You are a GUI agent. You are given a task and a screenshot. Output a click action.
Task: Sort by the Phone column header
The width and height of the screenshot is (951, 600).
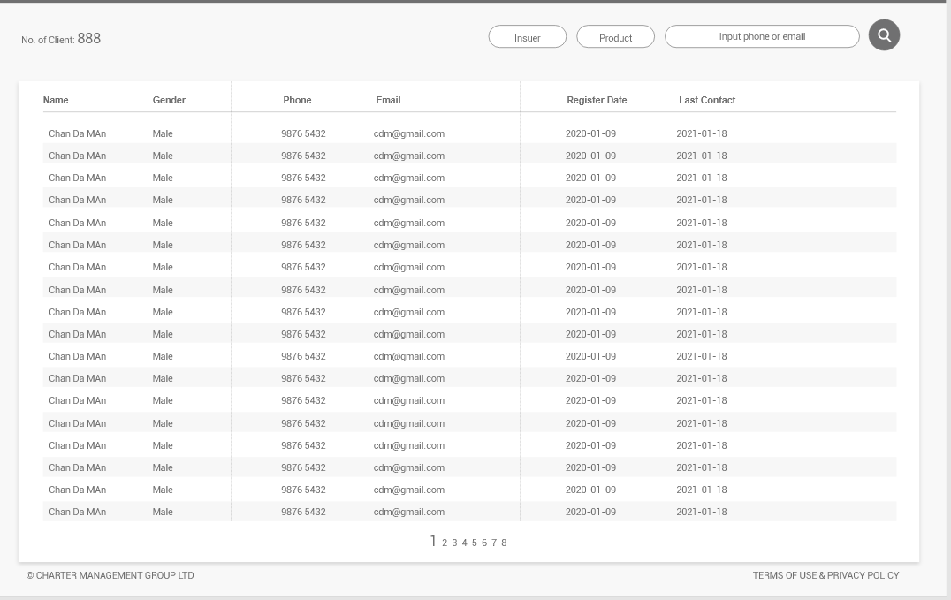(x=297, y=100)
